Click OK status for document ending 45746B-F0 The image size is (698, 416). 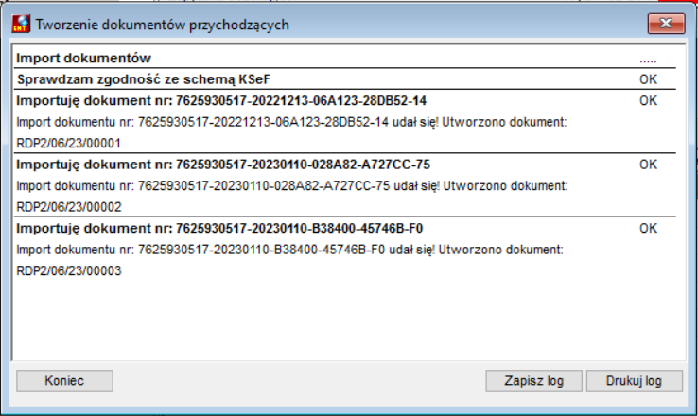[x=648, y=228]
